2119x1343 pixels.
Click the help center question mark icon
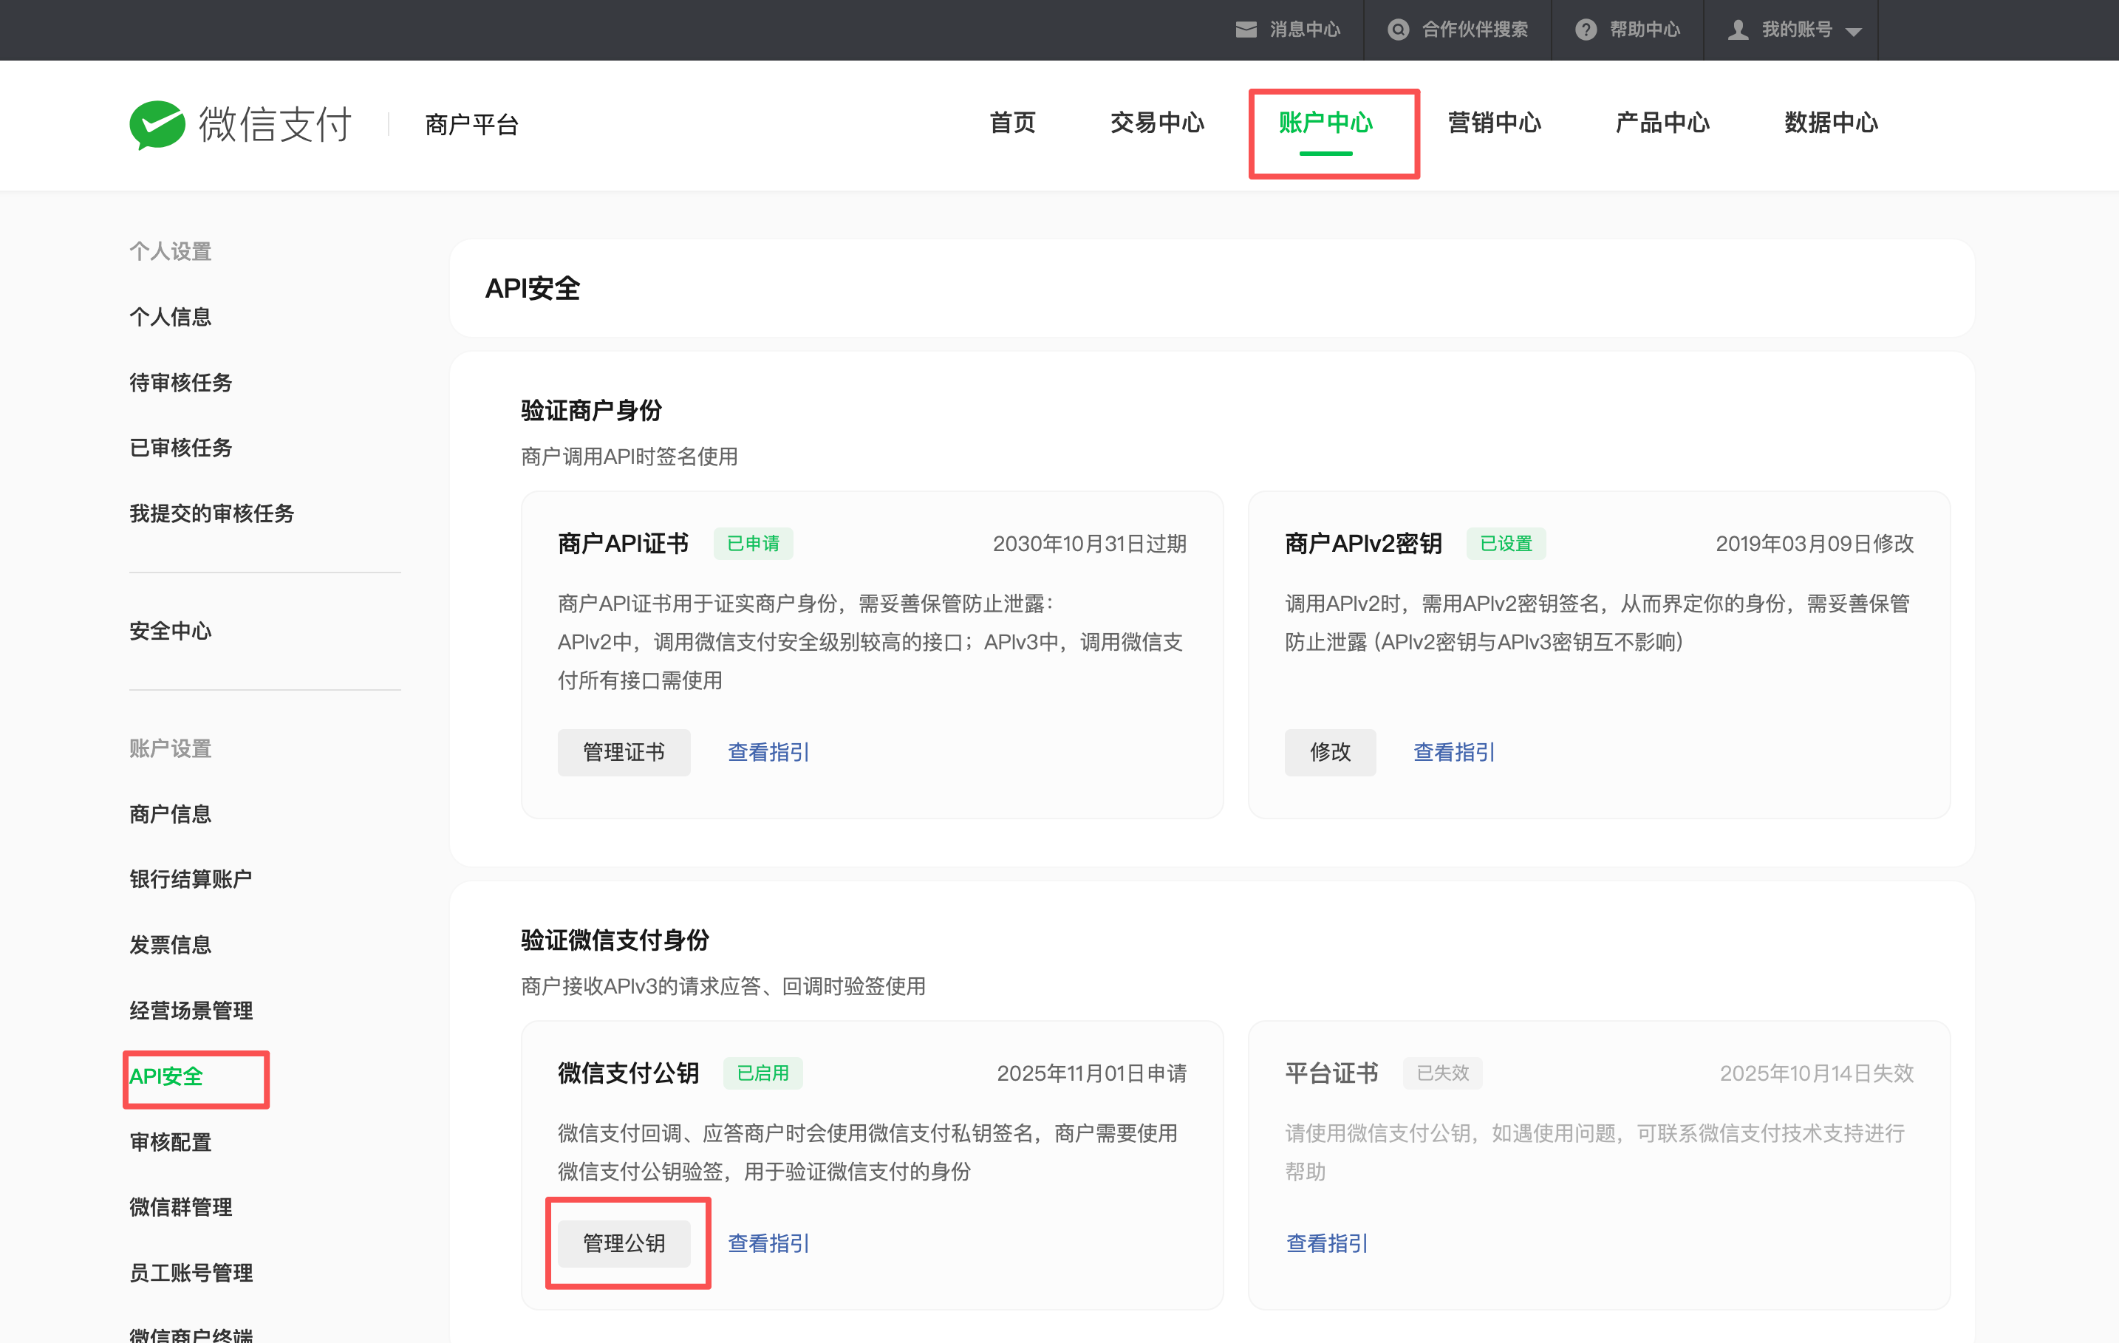pos(1585,30)
